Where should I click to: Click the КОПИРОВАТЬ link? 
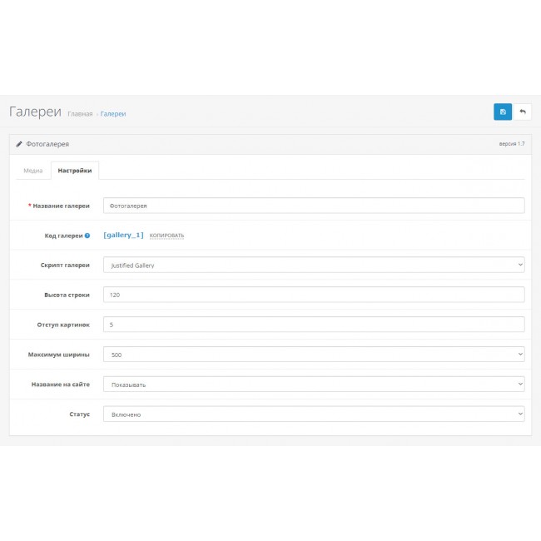tap(166, 236)
